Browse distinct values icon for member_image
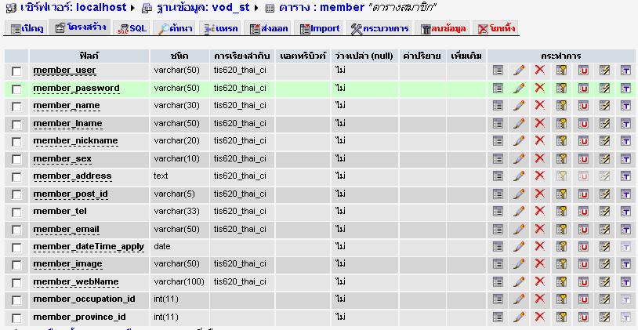 (x=498, y=264)
